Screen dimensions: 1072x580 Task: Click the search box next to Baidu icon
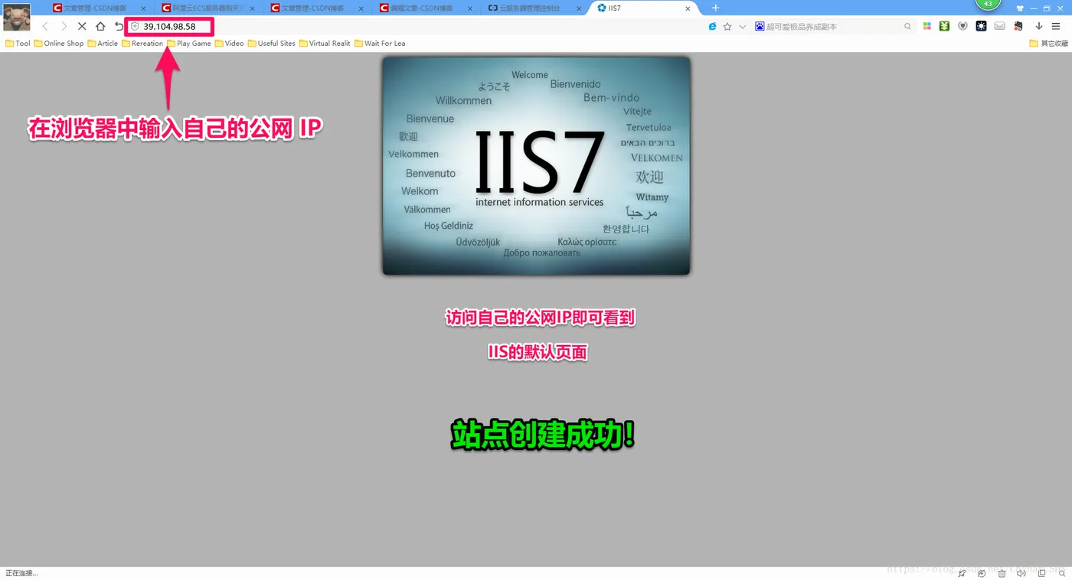(833, 26)
